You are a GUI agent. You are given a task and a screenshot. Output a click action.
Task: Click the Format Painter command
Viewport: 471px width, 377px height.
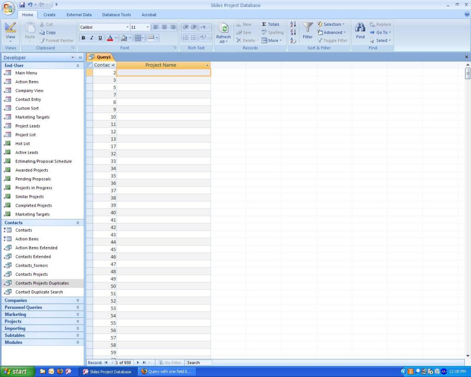pyautogui.click(x=57, y=41)
